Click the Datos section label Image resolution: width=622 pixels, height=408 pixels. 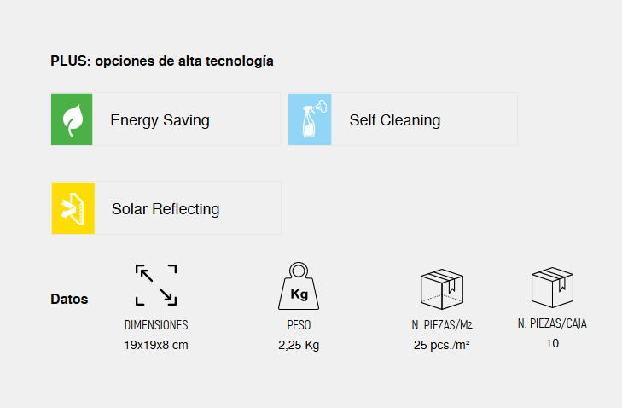[69, 299]
